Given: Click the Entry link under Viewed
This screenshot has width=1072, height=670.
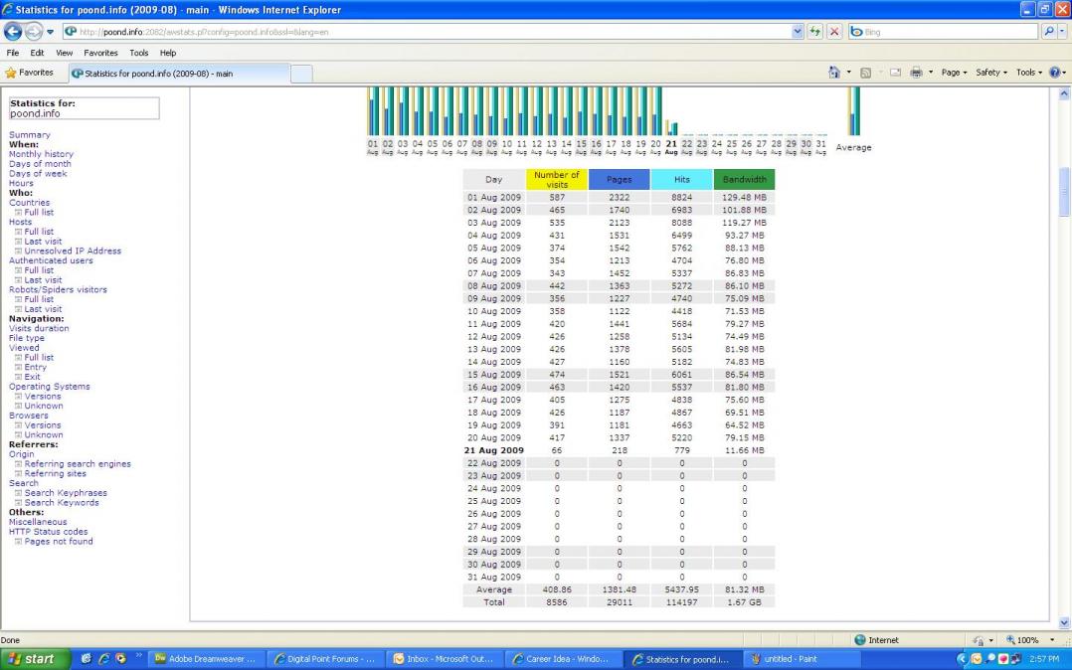Looking at the screenshot, I should 36,367.
